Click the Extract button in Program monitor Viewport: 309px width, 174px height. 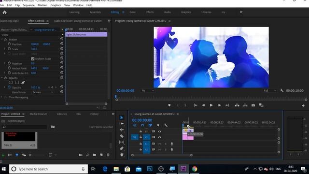(x=245, y=105)
